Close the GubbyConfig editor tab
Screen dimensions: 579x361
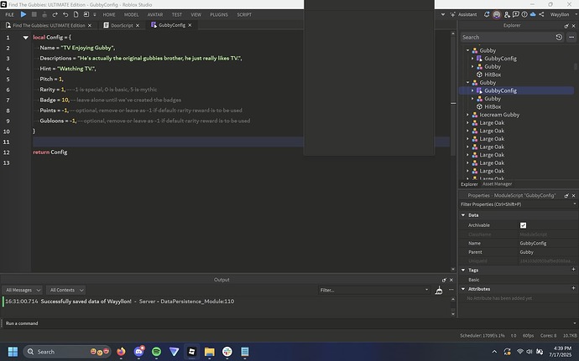pyautogui.click(x=190, y=25)
